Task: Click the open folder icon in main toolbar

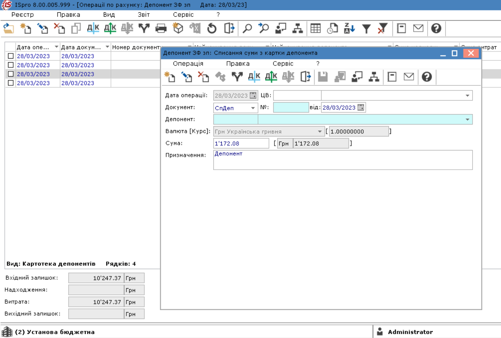Action: tap(9, 28)
